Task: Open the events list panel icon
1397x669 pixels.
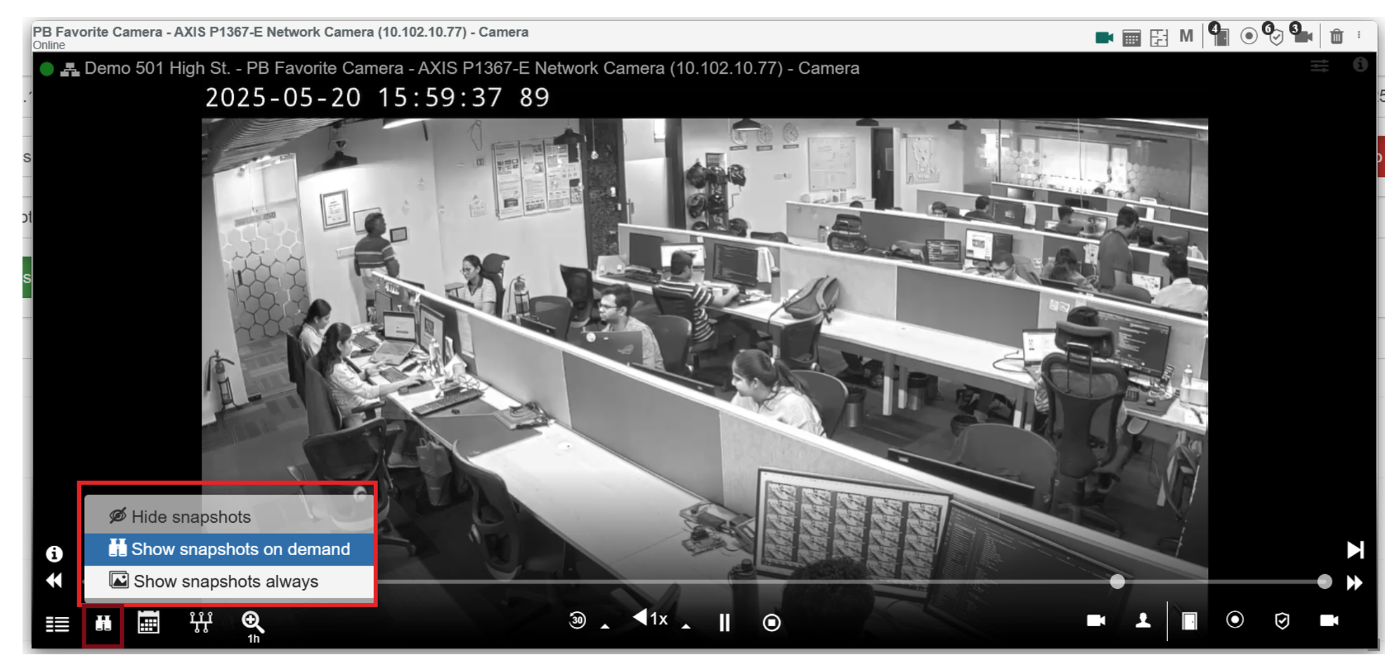Action: [56, 623]
